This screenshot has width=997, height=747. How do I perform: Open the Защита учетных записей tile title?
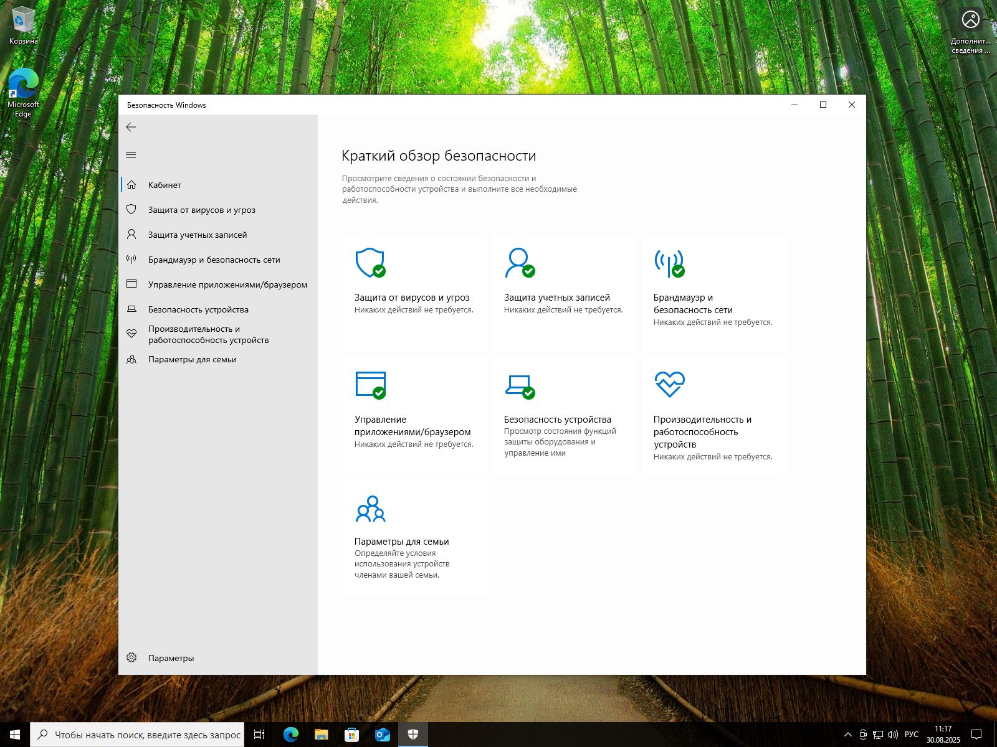(x=557, y=298)
